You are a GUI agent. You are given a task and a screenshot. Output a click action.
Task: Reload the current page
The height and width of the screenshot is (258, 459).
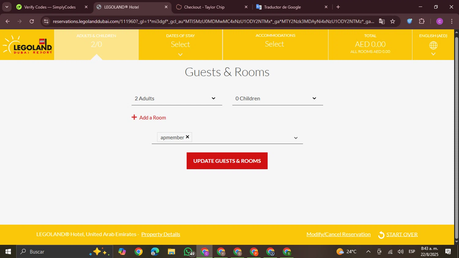coord(32,21)
